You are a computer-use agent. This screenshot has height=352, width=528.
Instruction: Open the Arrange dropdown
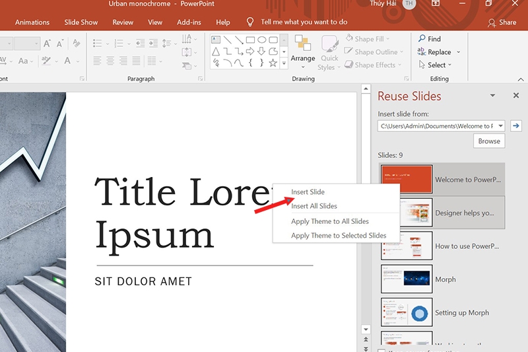pos(303,52)
